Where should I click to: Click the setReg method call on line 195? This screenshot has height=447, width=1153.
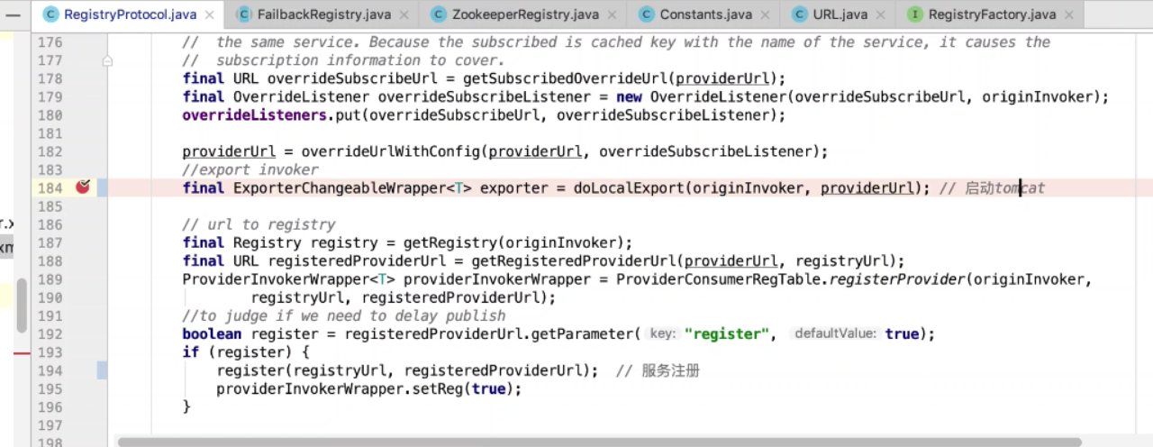[439, 388]
